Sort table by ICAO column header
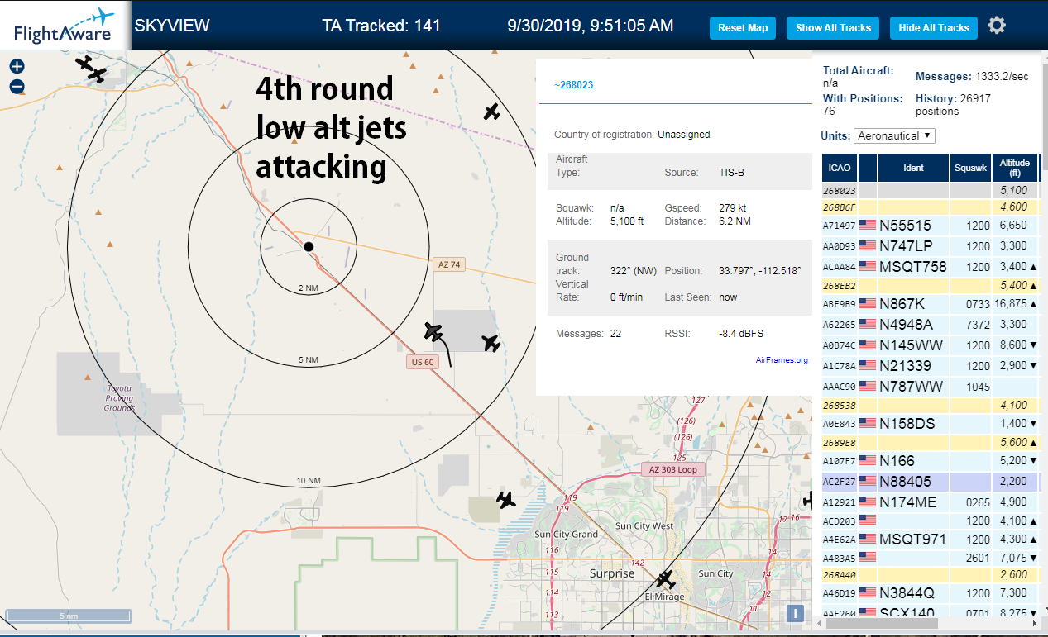This screenshot has height=637, width=1048. click(x=840, y=168)
